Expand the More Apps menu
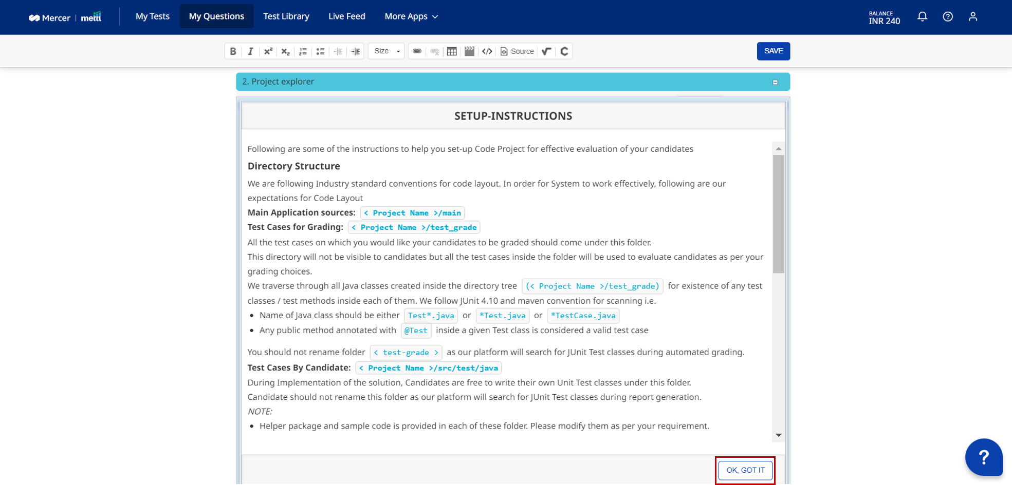 (412, 16)
